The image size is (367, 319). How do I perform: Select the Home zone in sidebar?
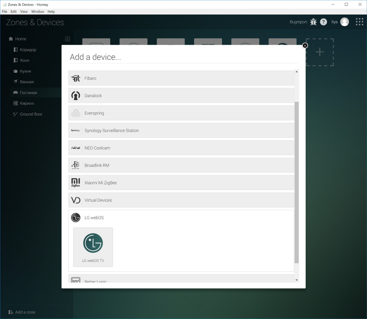tap(21, 39)
